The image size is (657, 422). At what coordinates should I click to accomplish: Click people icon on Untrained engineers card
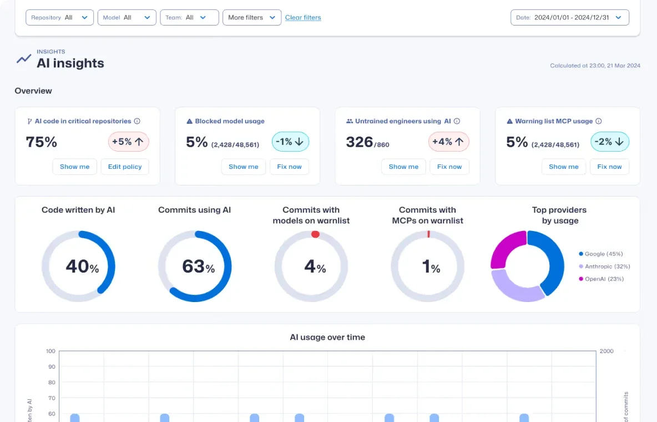coord(350,121)
